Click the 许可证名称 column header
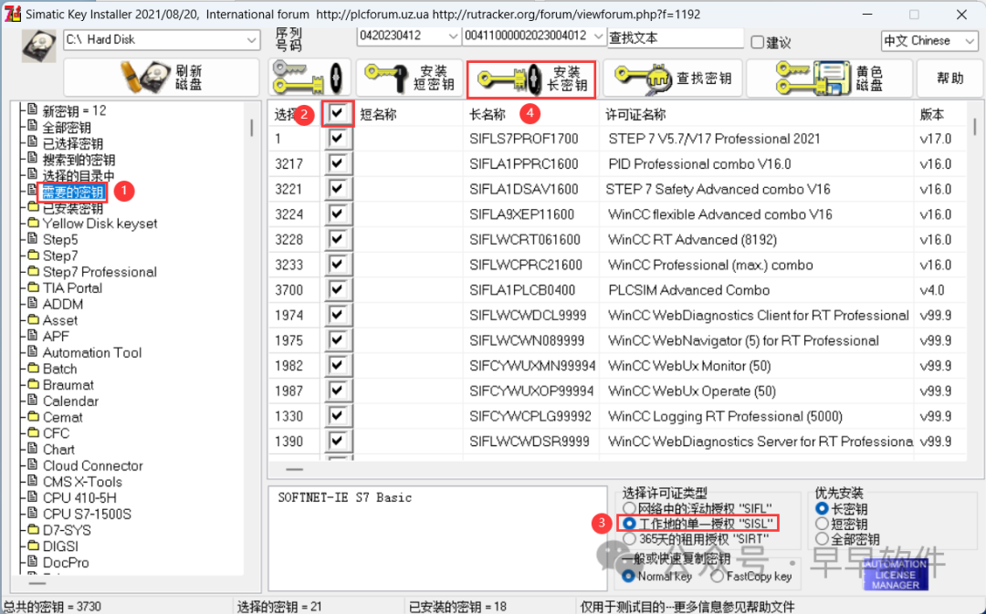Image resolution: width=986 pixels, height=614 pixels. tap(635, 115)
